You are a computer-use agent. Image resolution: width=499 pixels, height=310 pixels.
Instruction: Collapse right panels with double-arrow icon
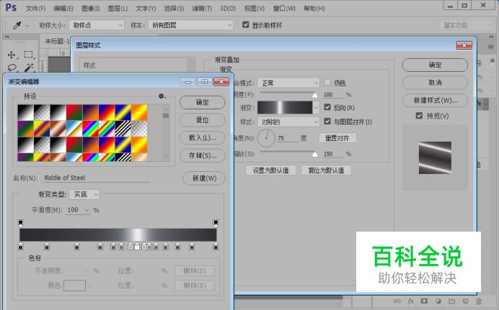491,37
